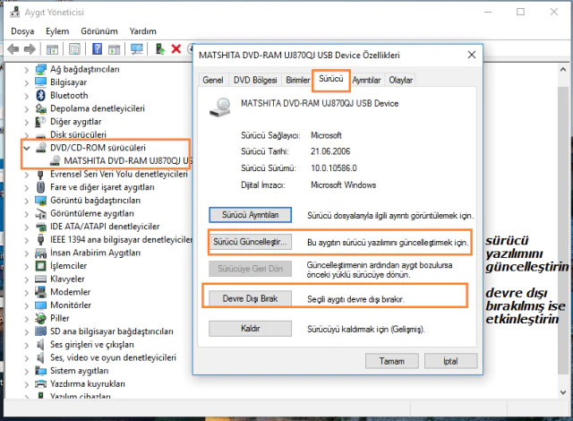
Task: Click the DVD/CD-ROM sürücüleri drive icon
Action: (x=41, y=148)
